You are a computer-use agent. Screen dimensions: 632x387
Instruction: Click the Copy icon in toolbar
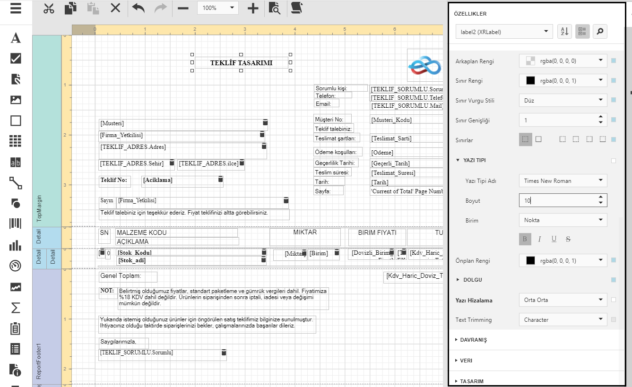(70, 8)
